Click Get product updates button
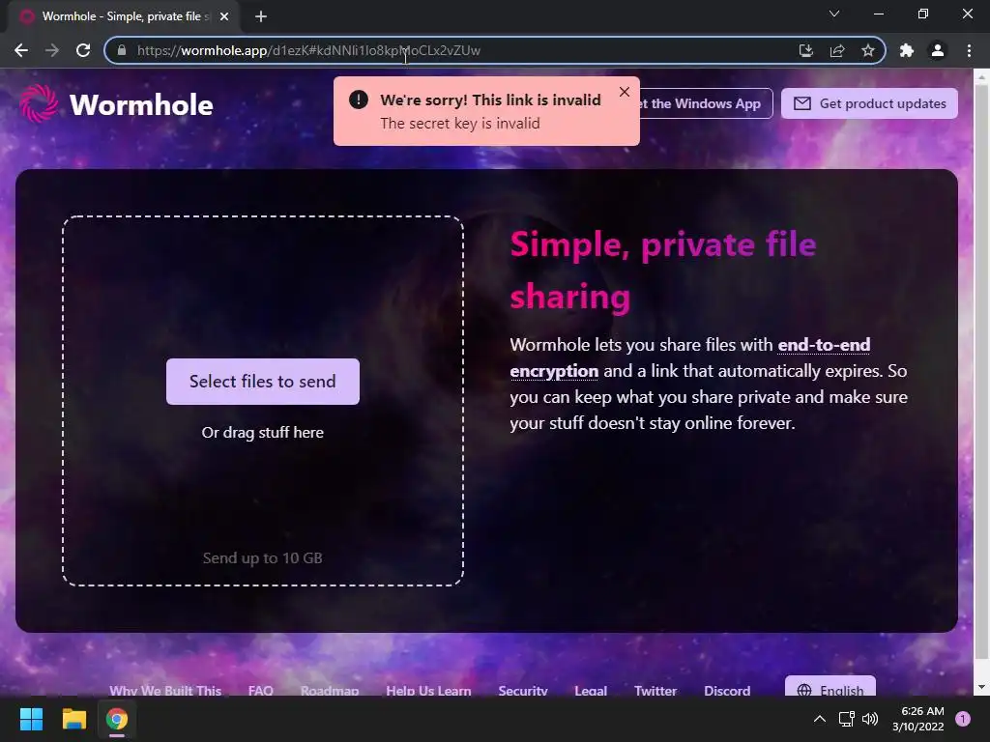This screenshot has width=990, height=742. point(869,103)
